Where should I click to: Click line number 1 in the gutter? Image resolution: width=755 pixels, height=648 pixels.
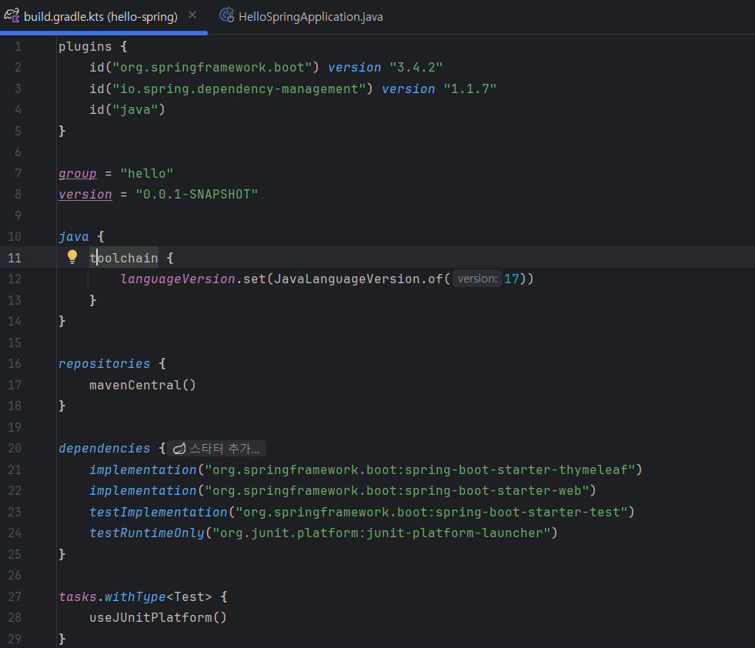click(18, 47)
